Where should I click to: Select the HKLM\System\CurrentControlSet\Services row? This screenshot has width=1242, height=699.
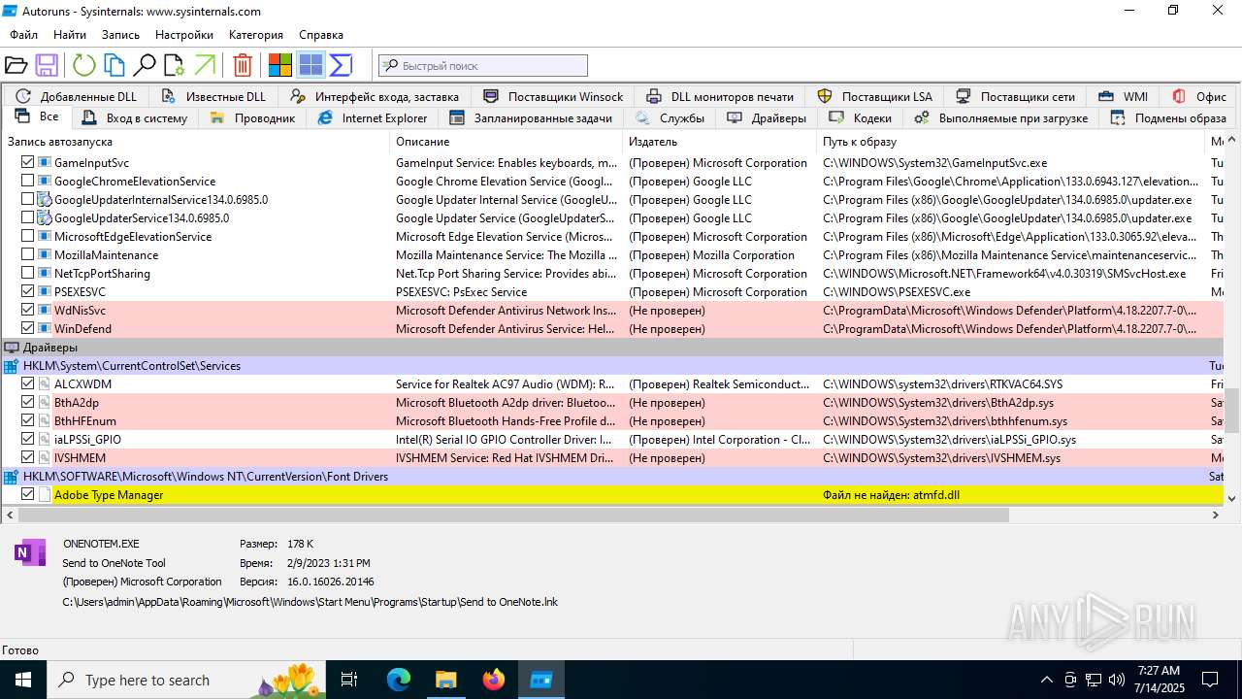coord(611,366)
